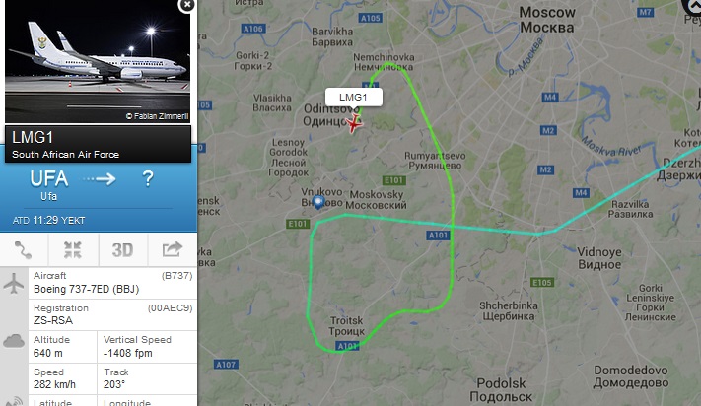Viewport: 701px width, 406px height.
Task: Click the LMG1 callsign label on map
Action: pyautogui.click(x=354, y=97)
